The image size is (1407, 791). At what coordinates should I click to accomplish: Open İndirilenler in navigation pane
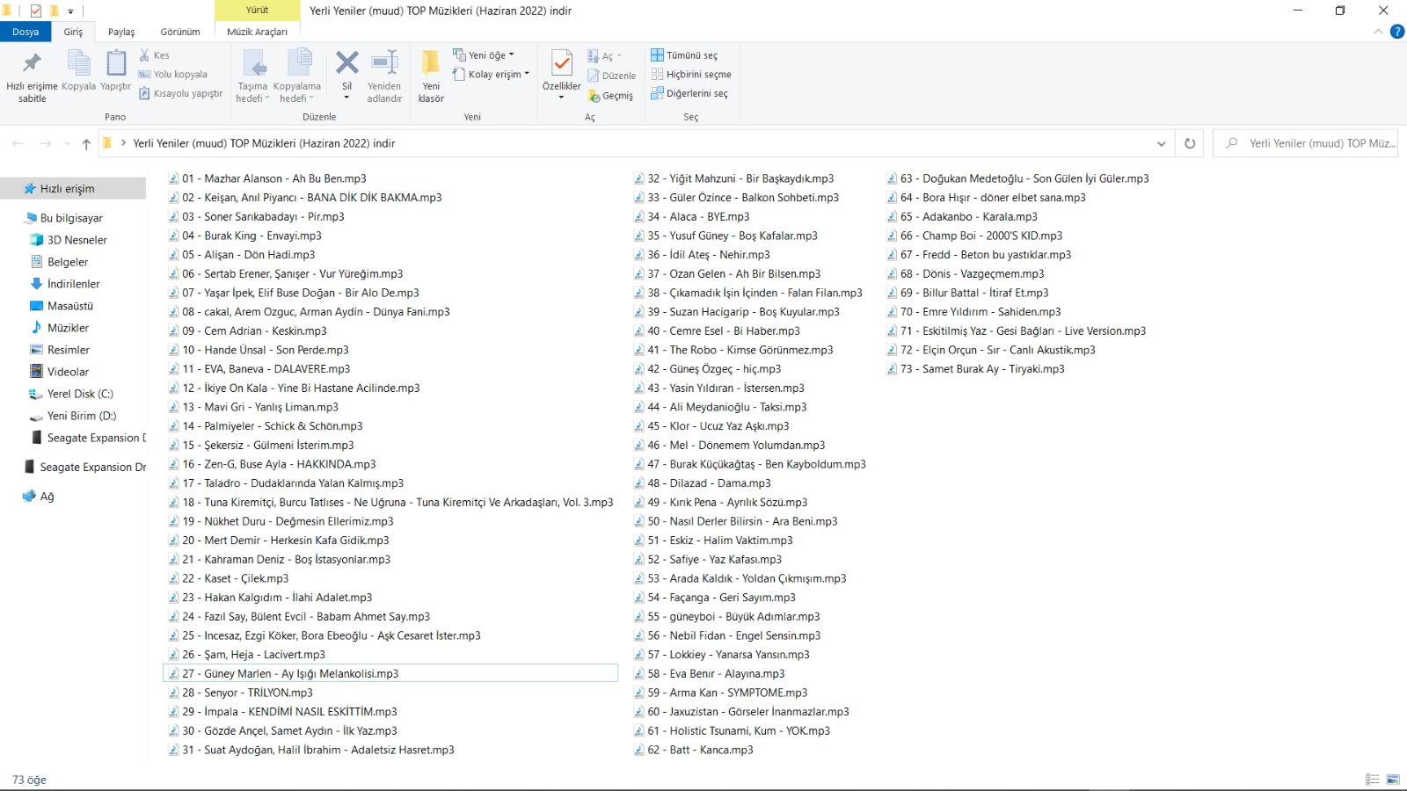(73, 284)
